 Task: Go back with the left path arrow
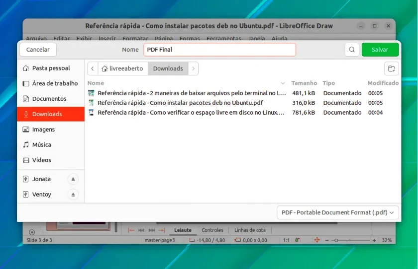pyautogui.click(x=93, y=68)
